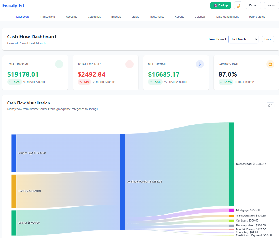Click the dollar icon on Net Income card
This screenshot has width=279, height=238.
[x=200, y=64]
